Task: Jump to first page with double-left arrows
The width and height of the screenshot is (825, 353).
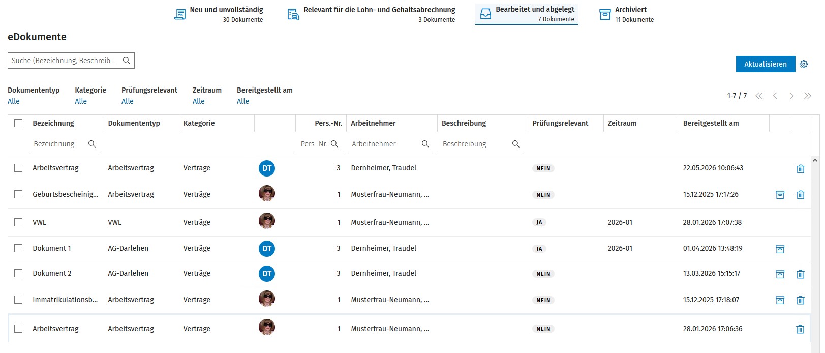Action: [759, 96]
